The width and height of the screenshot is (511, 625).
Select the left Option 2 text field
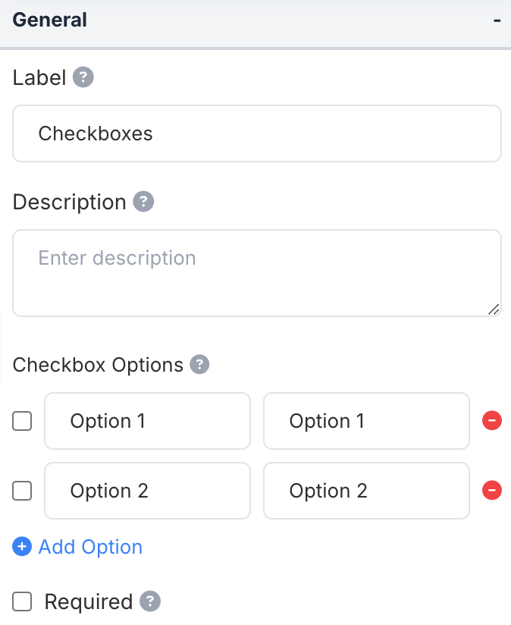(147, 491)
